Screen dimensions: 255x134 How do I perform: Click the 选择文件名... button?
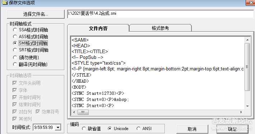tap(36, 14)
